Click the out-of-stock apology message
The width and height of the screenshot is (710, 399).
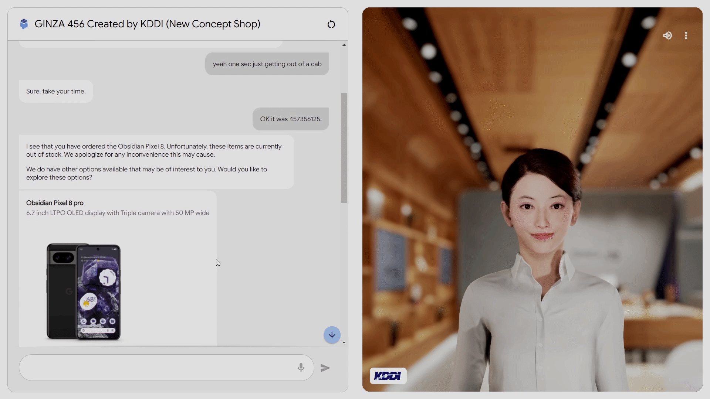(154, 150)
